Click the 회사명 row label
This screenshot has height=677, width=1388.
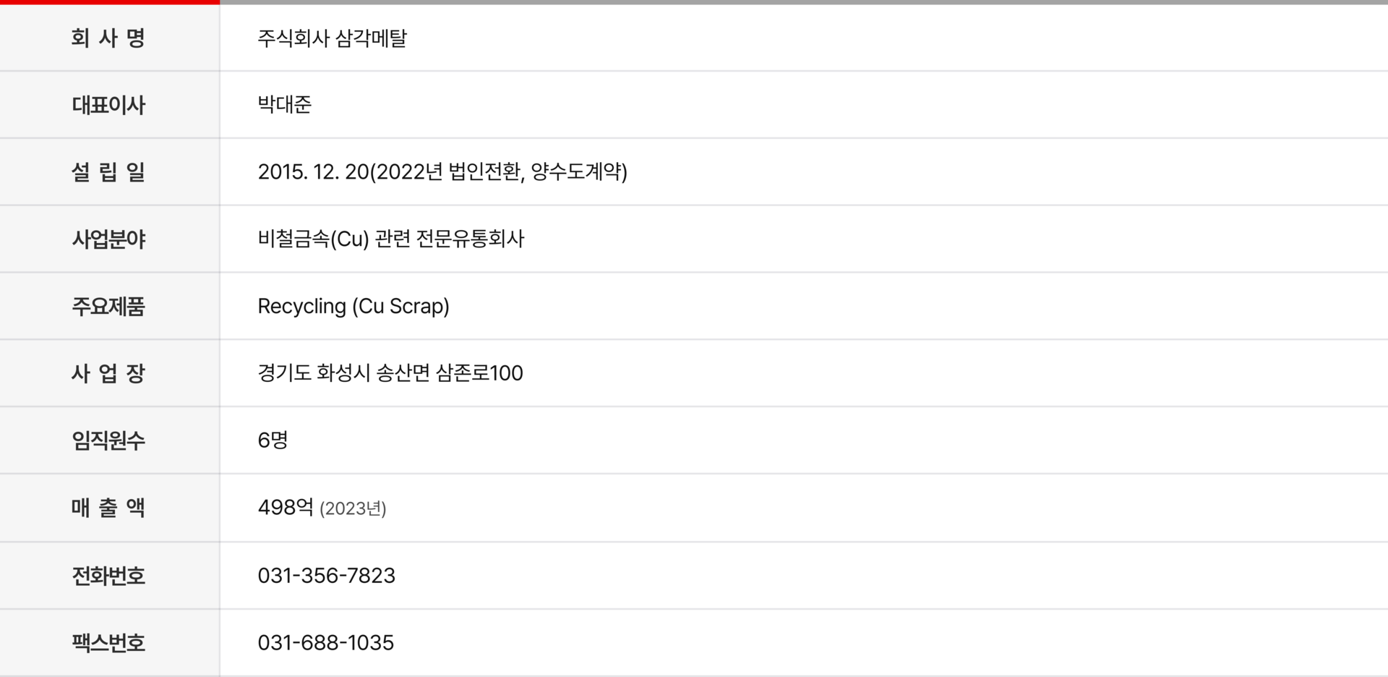click(108, 38)
